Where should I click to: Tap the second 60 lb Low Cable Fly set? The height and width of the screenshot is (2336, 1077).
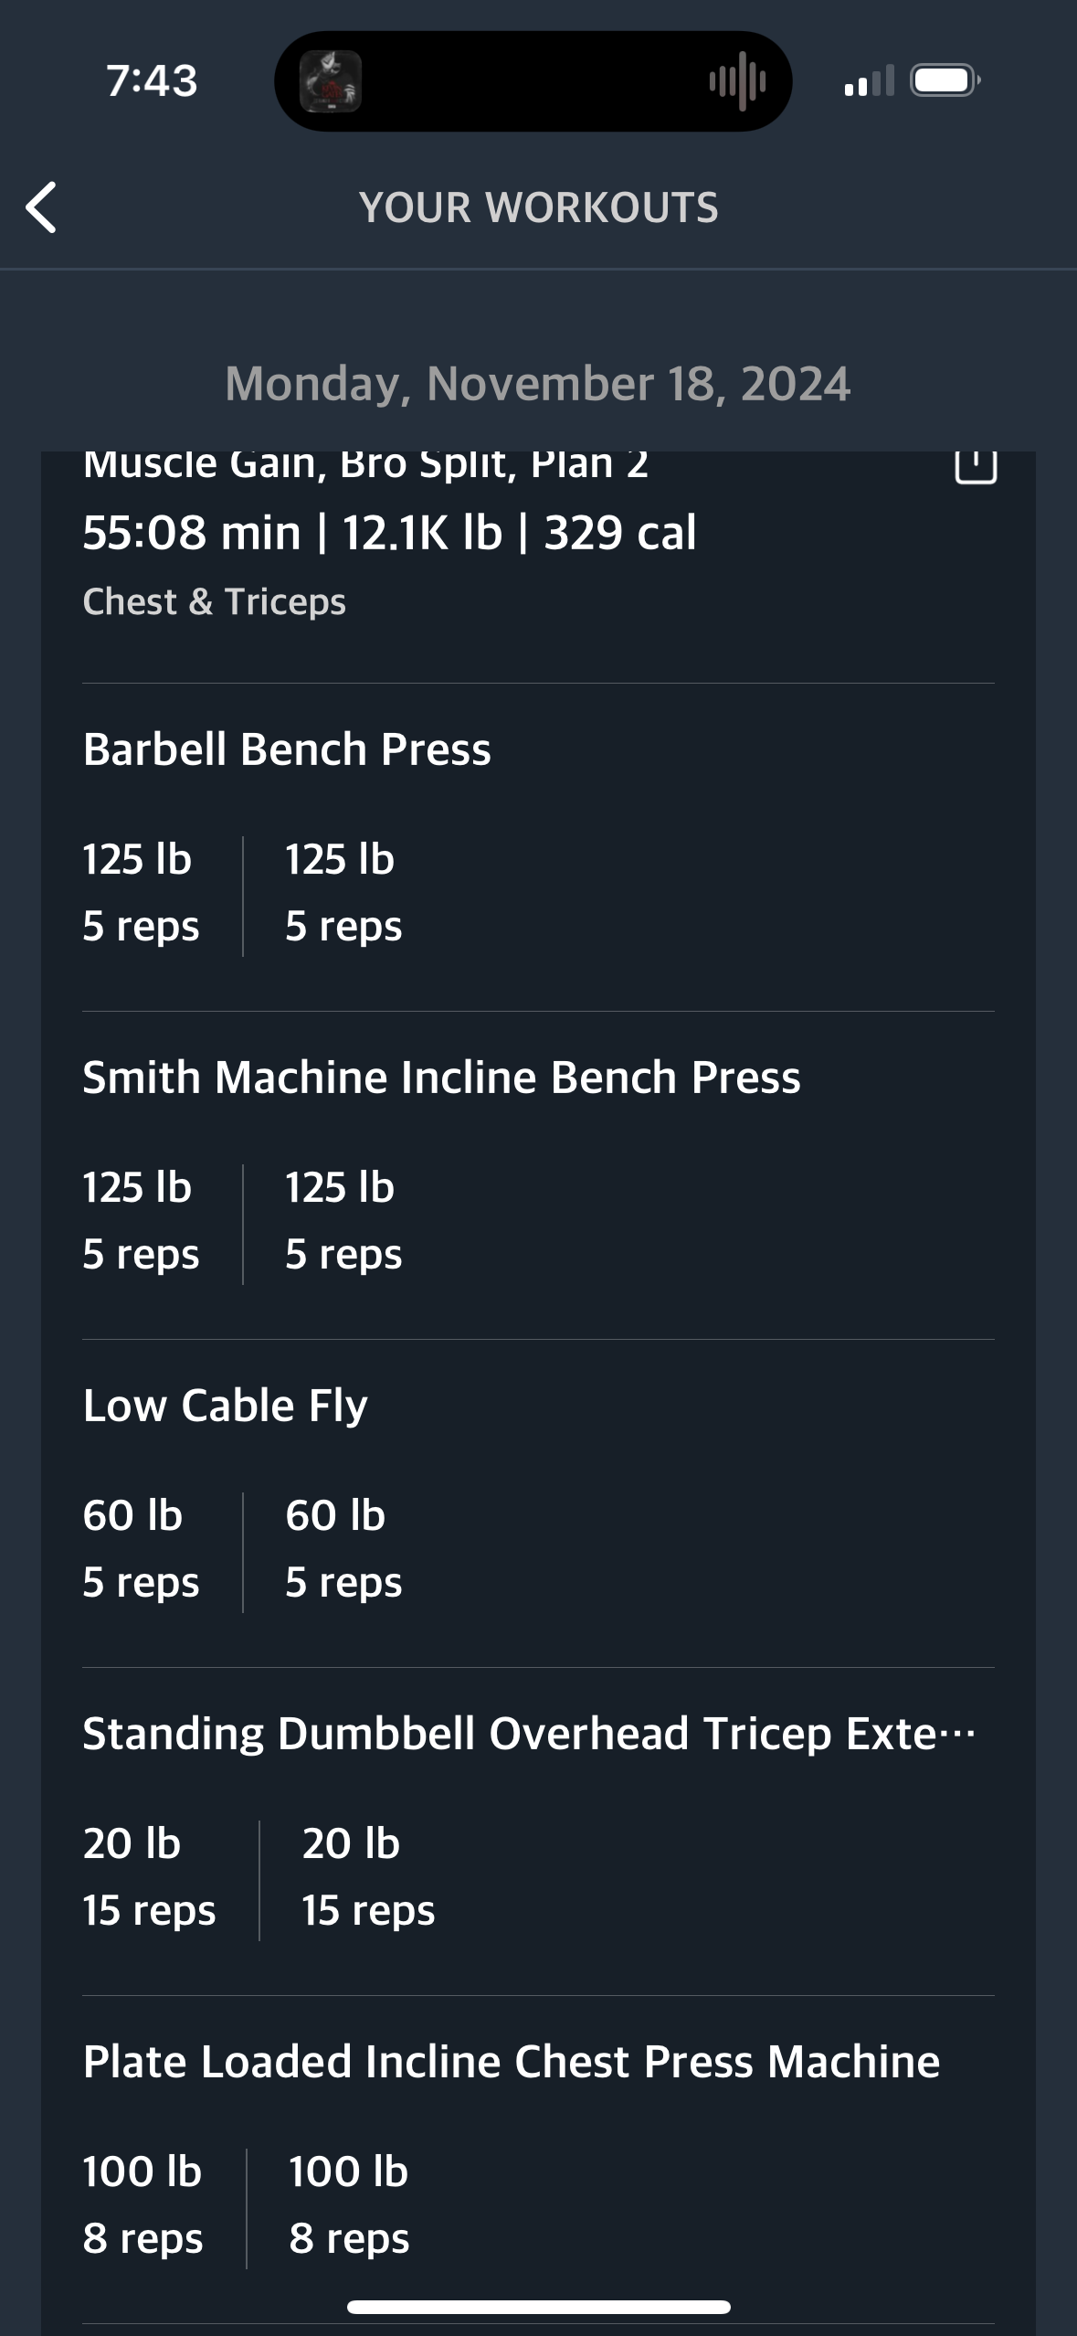click(x=343, y=1549)
